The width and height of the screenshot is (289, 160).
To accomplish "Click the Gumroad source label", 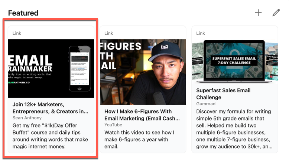I will 206,104.
